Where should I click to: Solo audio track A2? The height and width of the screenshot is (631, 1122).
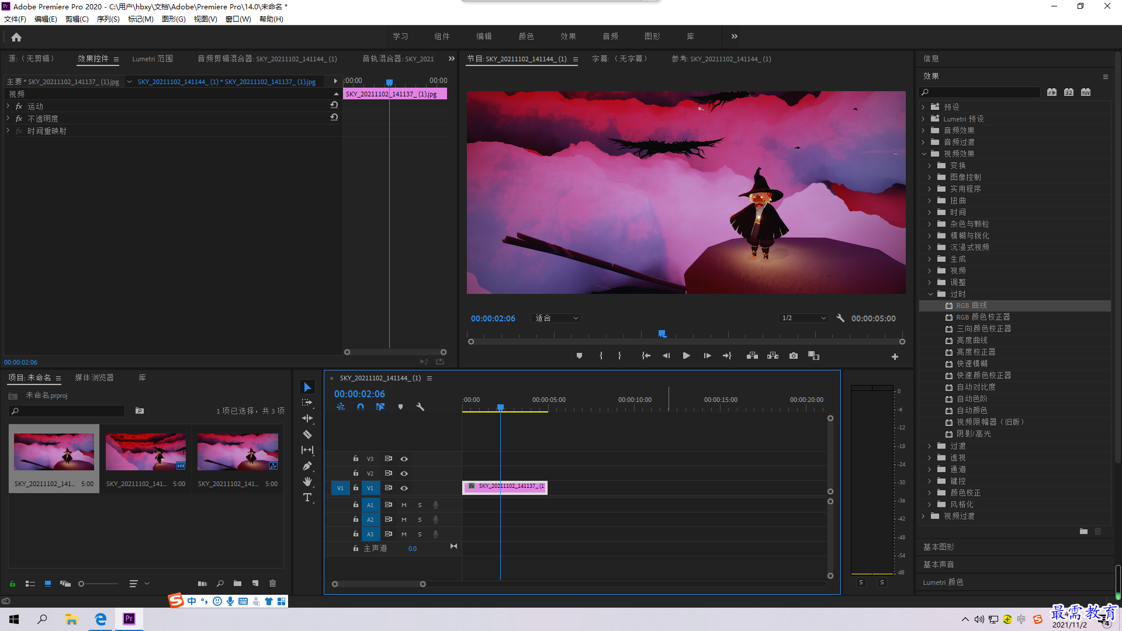420,519
